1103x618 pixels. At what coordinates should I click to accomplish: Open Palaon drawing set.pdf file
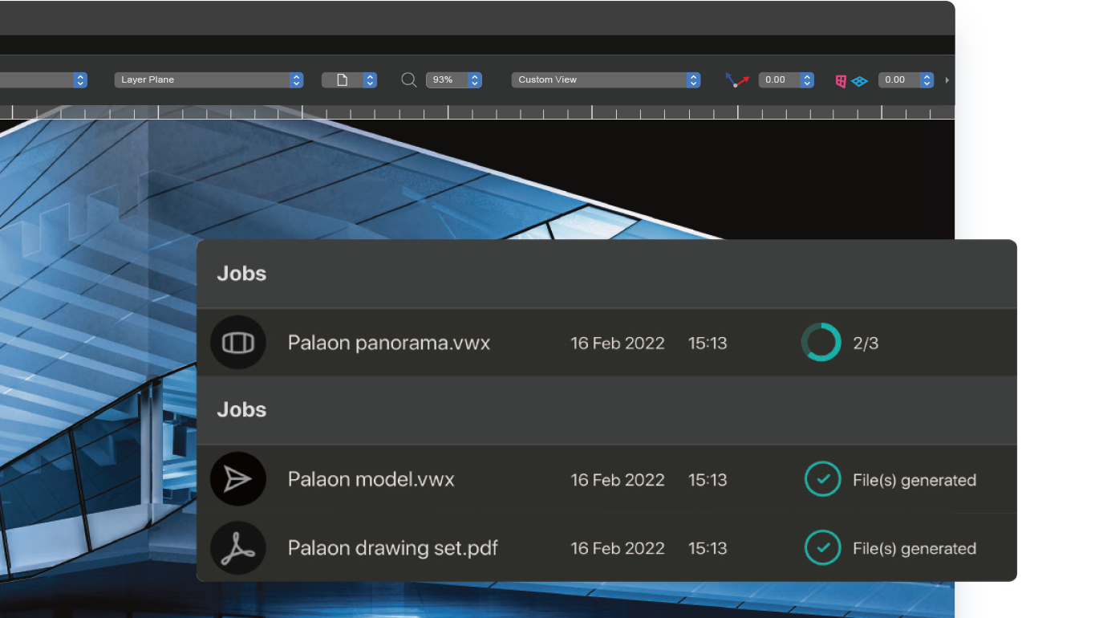[392, 548]
